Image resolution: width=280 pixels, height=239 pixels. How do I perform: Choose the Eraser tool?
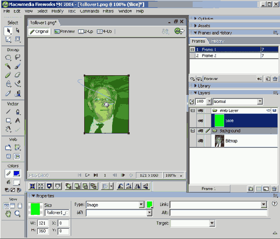(x=18, y=75)
